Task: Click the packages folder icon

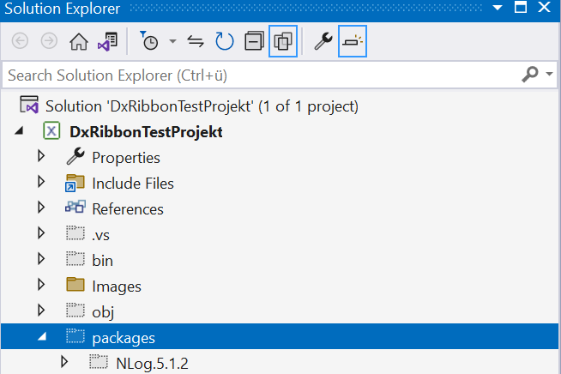Action: click(x=75, y=336)
